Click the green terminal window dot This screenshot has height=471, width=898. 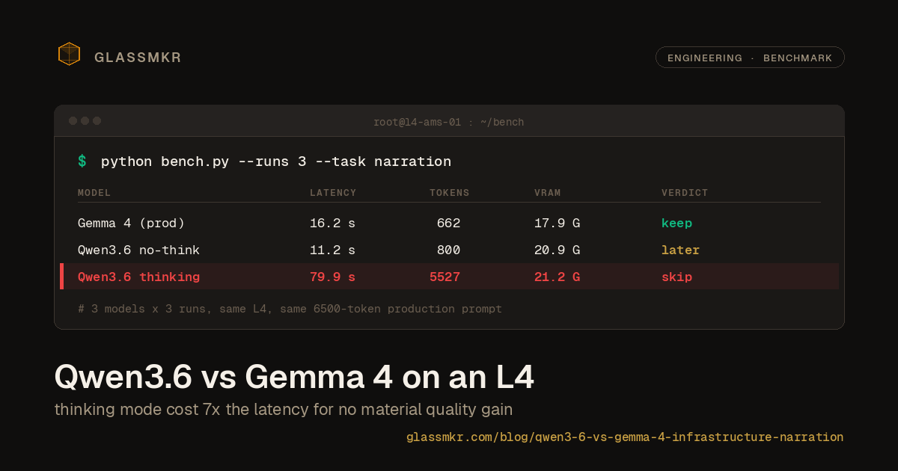tap(97, 120)
